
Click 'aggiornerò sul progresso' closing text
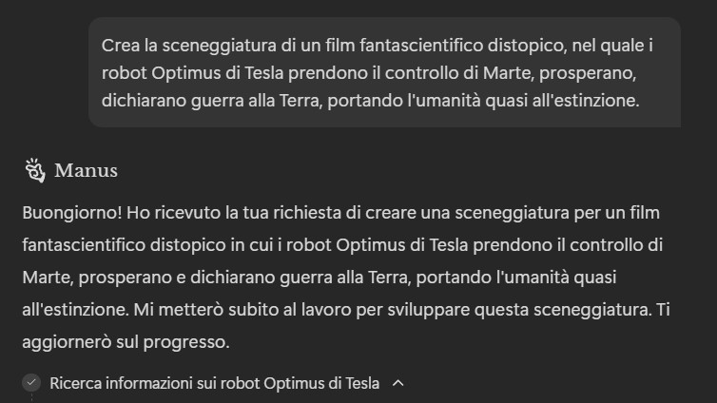126,342
